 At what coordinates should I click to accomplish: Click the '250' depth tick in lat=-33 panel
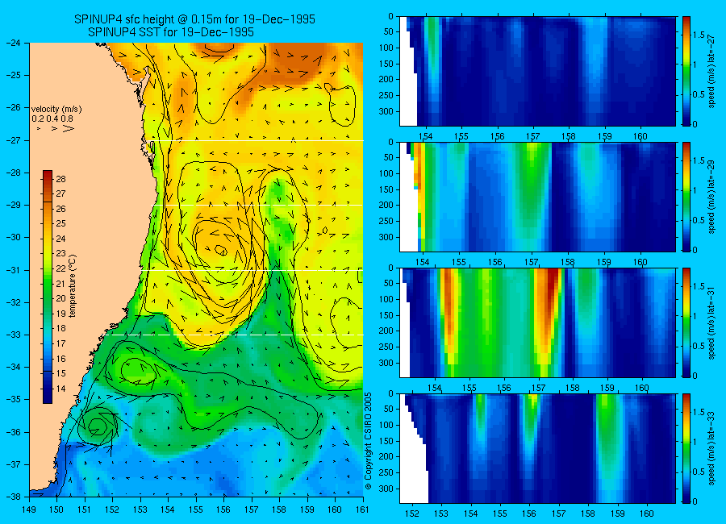[386, 472]
